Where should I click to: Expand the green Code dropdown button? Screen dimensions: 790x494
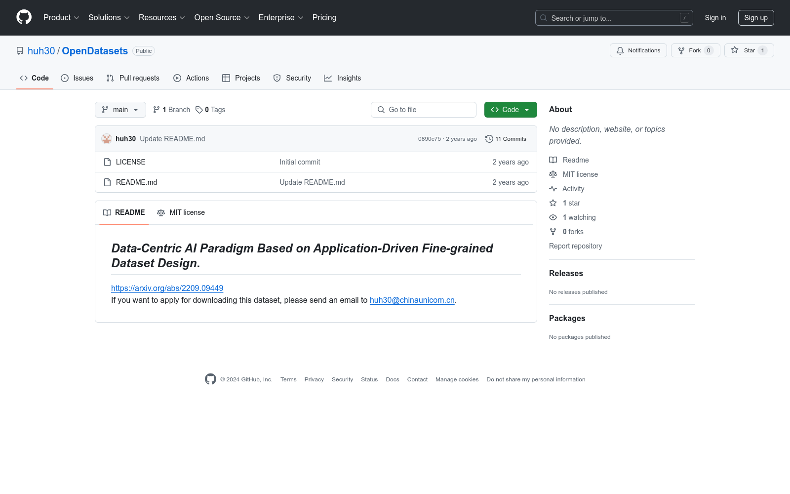511,110
